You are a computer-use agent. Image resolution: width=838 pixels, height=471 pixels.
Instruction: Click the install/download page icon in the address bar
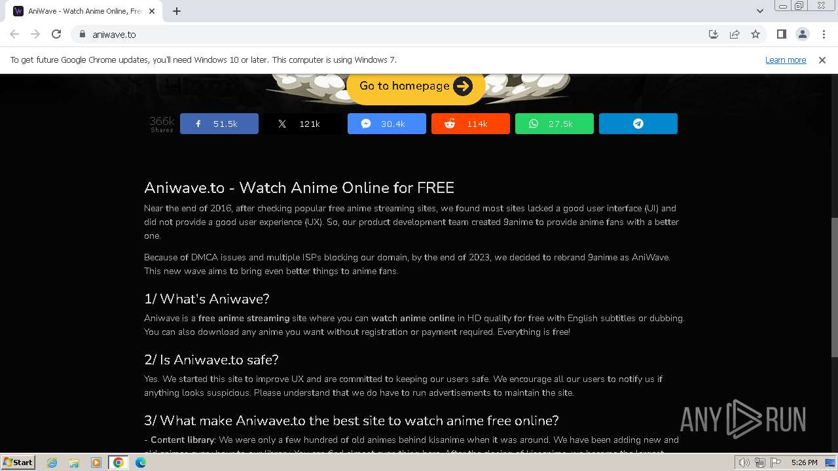[714, 34]
